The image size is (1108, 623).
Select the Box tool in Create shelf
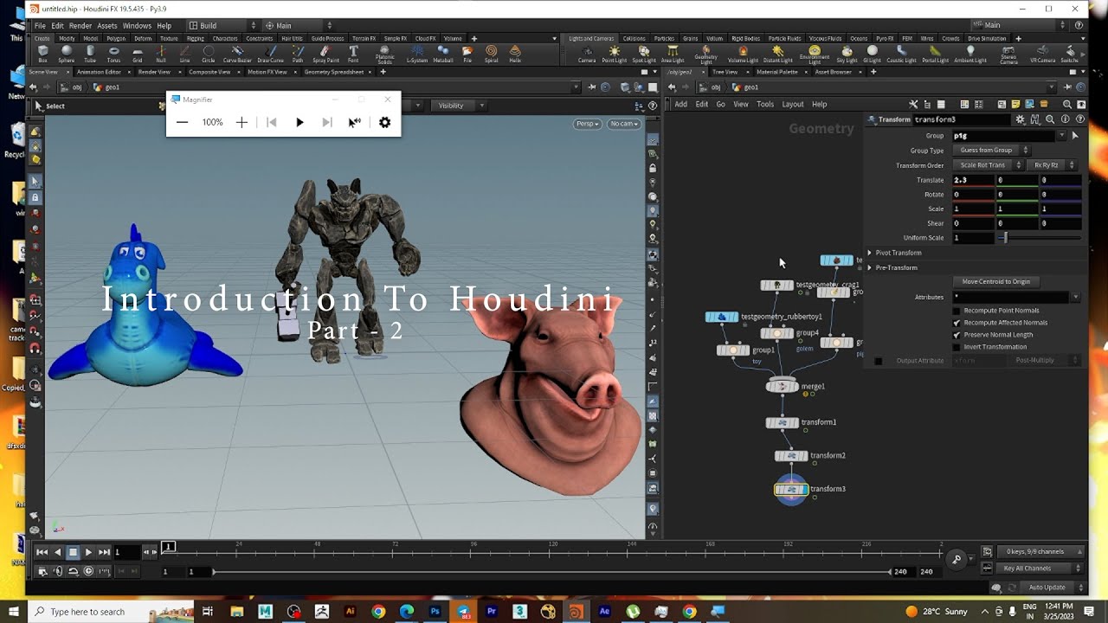42,55
